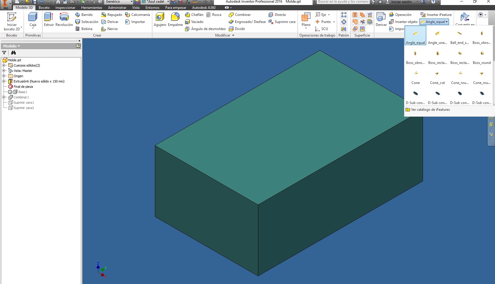Switch to the Boceto ribbon tab

pyautogui.click(x=44, y=8)
